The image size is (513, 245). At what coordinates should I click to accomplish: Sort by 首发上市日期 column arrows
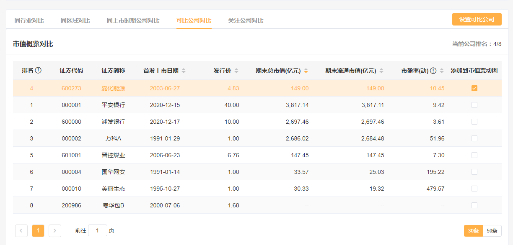[184, 71]
